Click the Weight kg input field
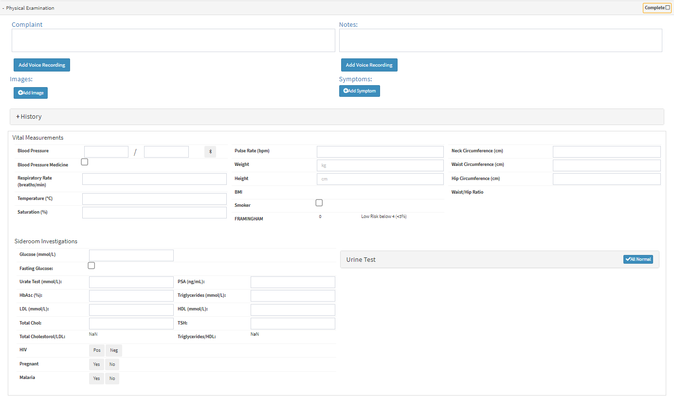Screen dimensions: 674x398 pos(380,165)
